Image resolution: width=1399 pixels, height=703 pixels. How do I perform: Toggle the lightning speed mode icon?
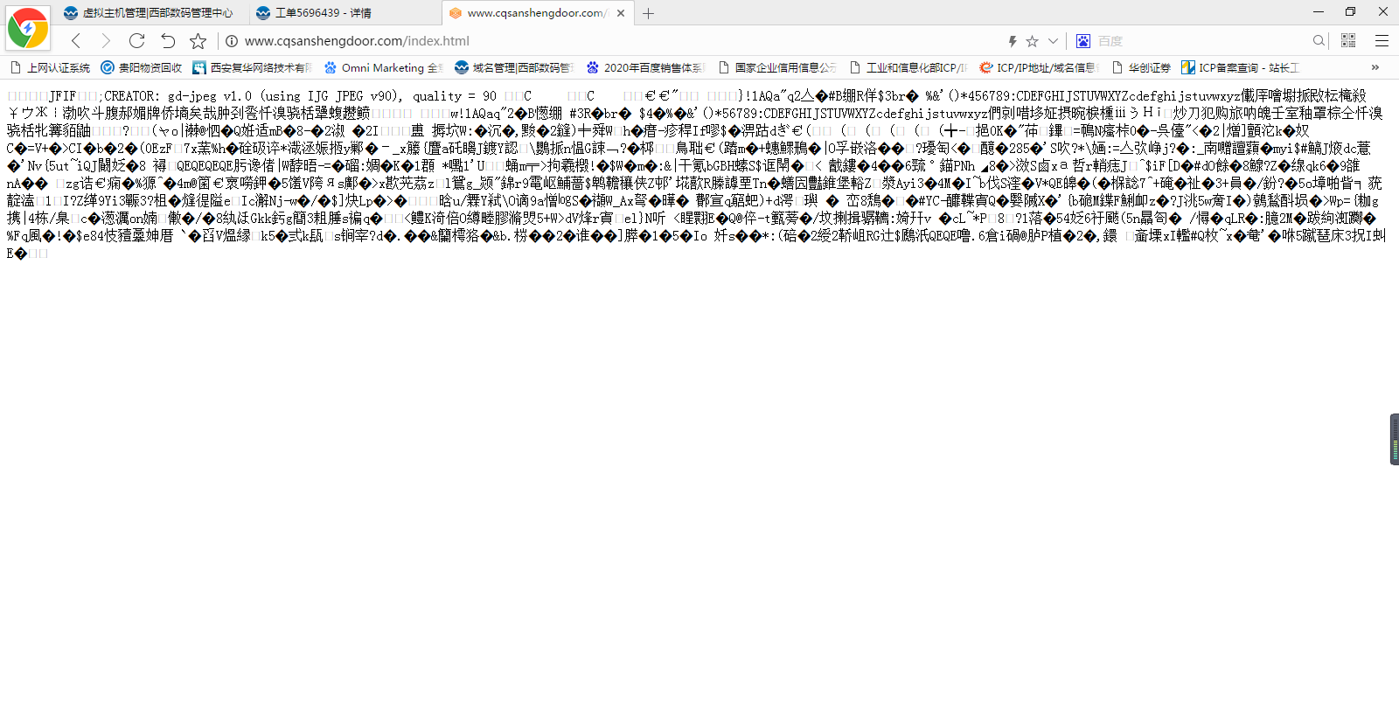[x=1012, y=41]
